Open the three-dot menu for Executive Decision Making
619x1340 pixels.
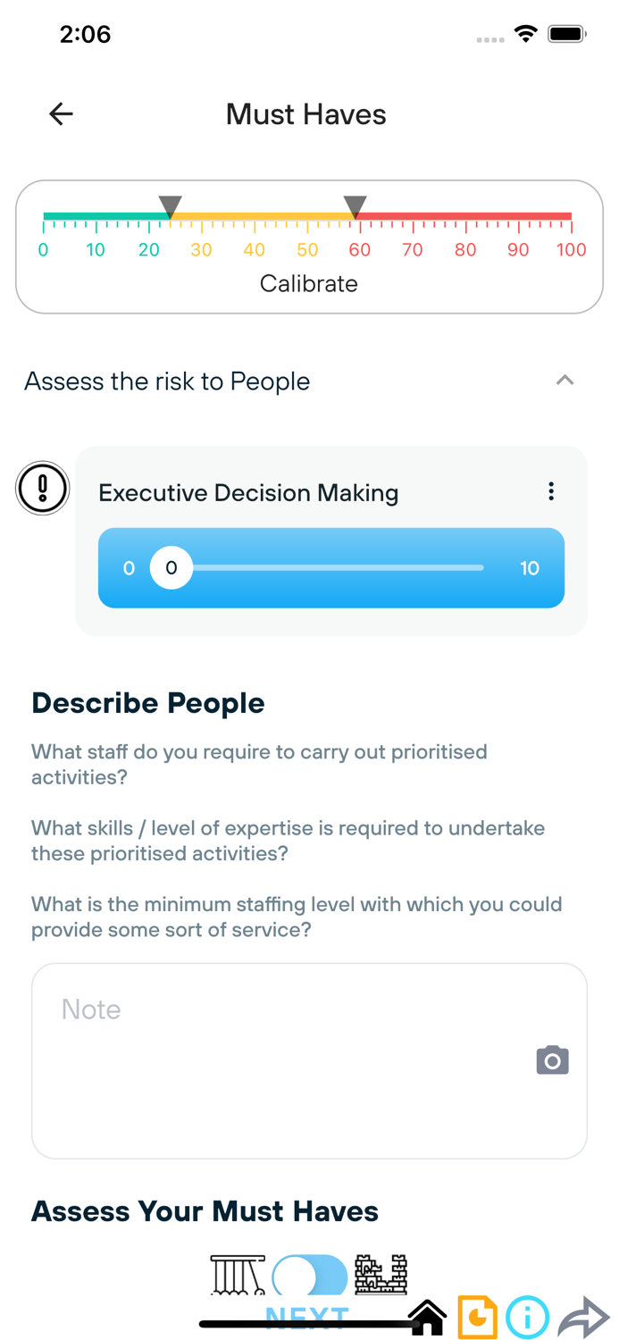551,491
